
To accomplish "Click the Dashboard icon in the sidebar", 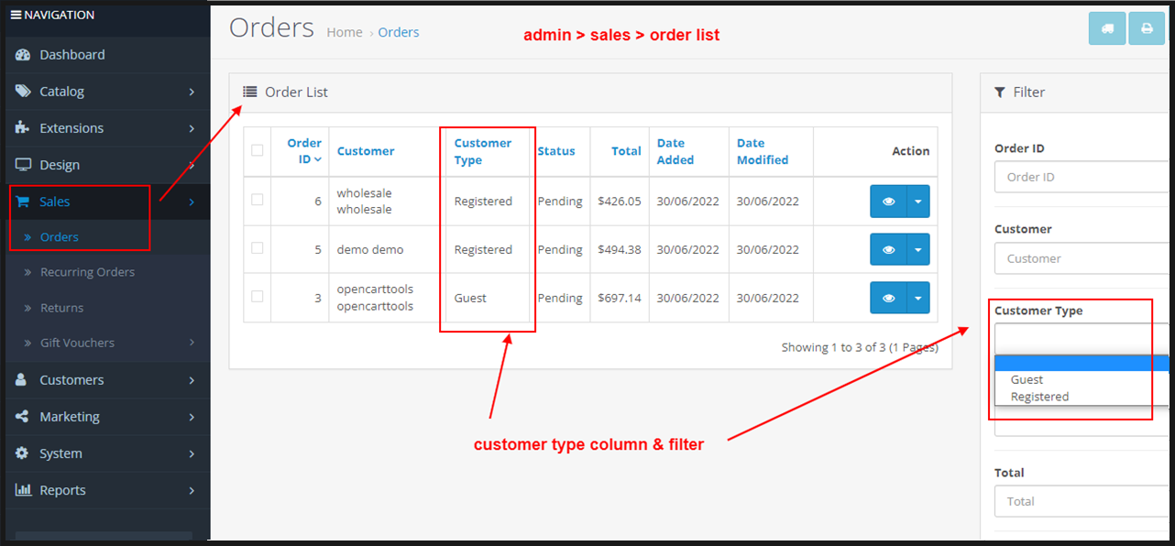I will (x=23, y=55).
